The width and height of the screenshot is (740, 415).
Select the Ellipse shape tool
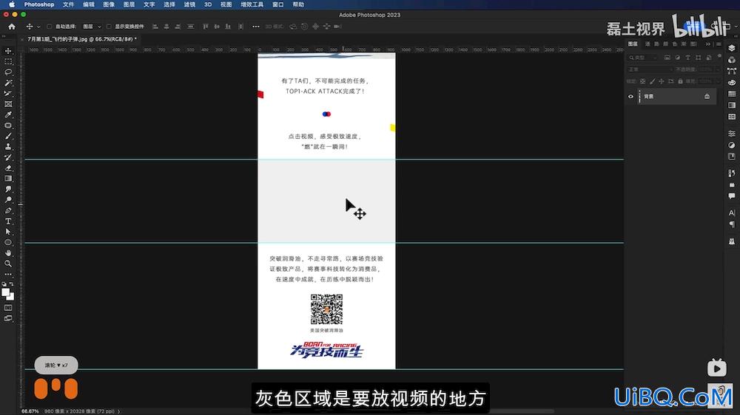tap(8, 243)
